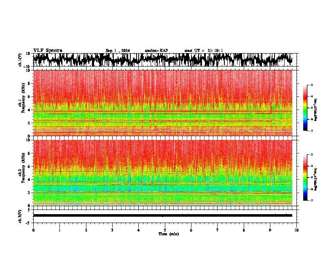
Task: Click the ch.1 spectrogram color scale bar
Action: pos(305,108)
